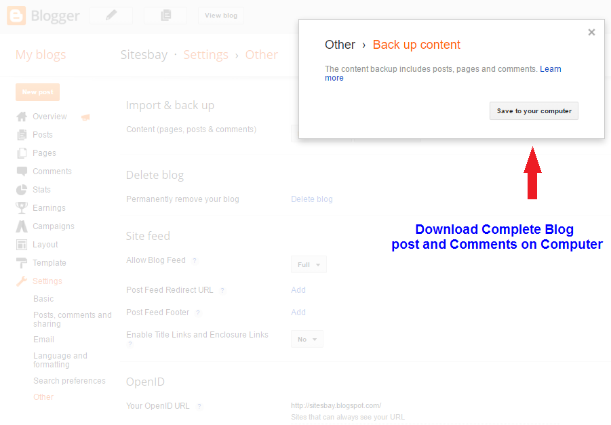Image resolution: width=611 pixels, height=425 pixels.
Task: Click the Template paint roller icon
Action: [22, 263]
